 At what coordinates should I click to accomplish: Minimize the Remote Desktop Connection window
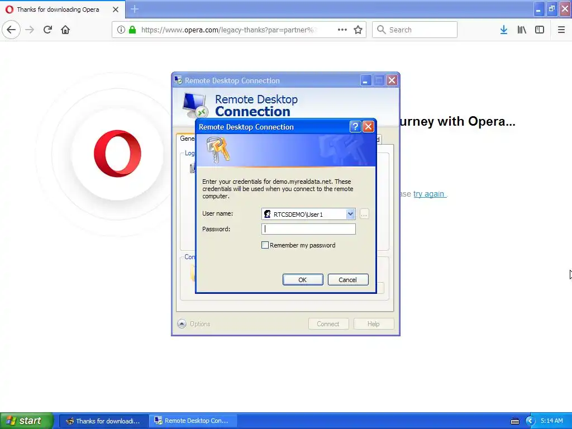pos(365,80)
